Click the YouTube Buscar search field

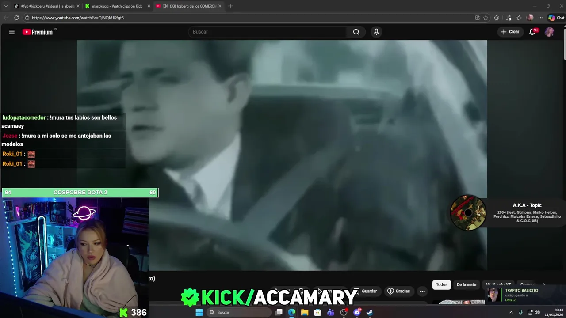tap(268, 32)
